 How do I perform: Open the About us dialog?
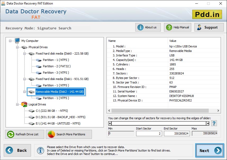148,27
